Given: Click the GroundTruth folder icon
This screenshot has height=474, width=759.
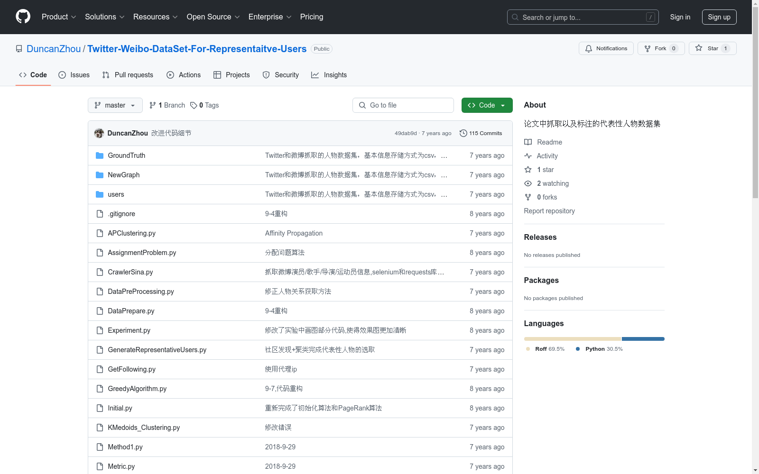Looking at the screenshot, I should tap(100, 155).
